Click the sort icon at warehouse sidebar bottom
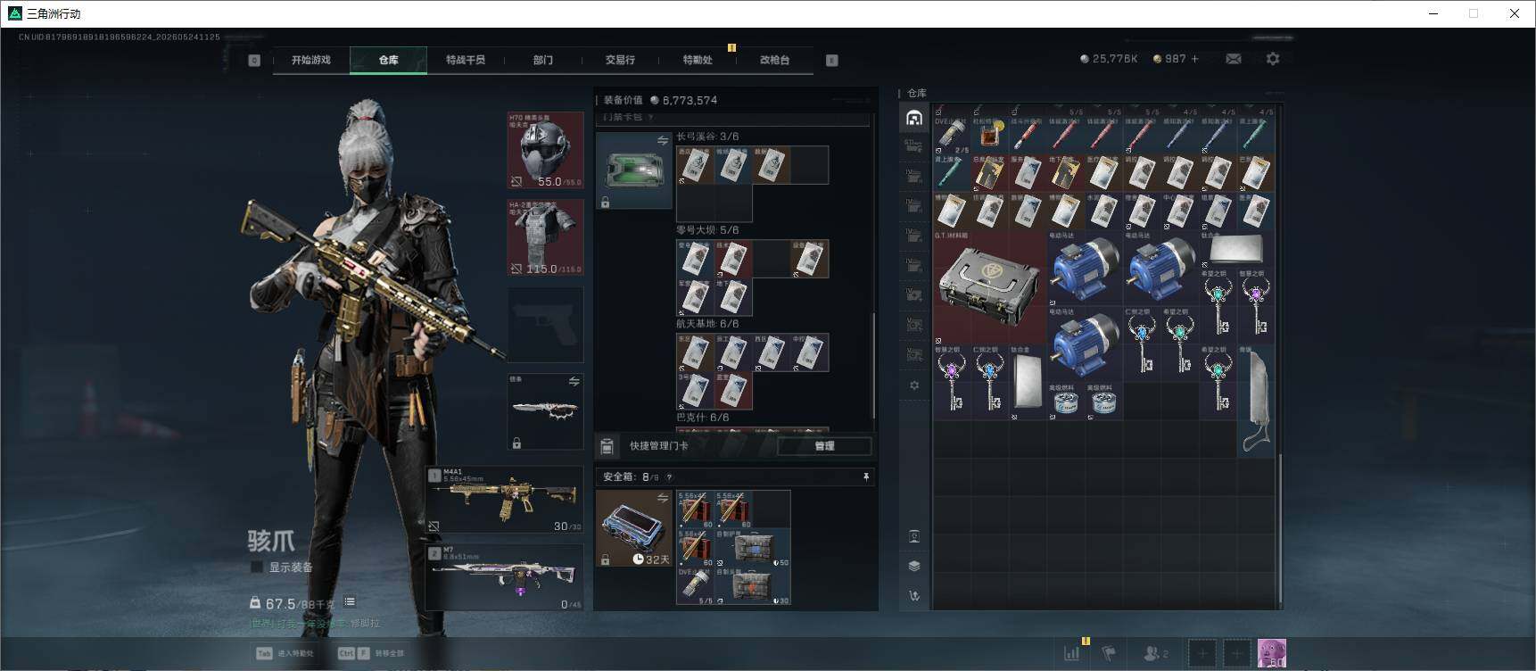 point(914,595)
